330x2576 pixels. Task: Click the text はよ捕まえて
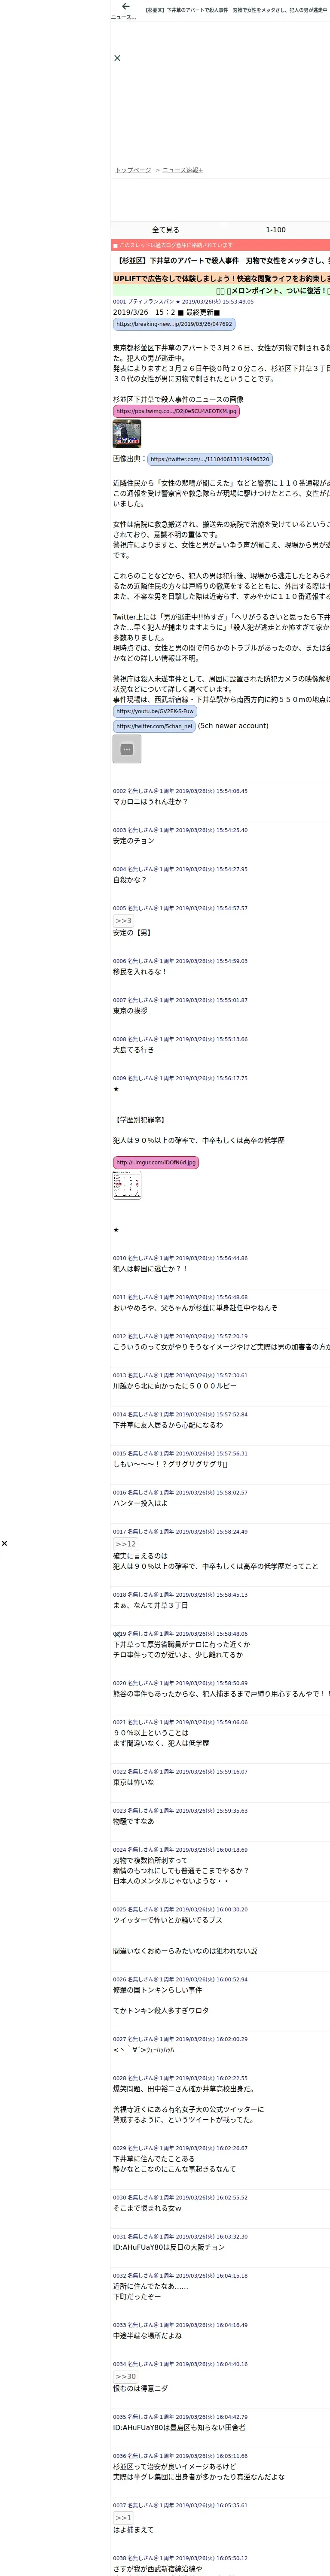(x=133, y=2530)
